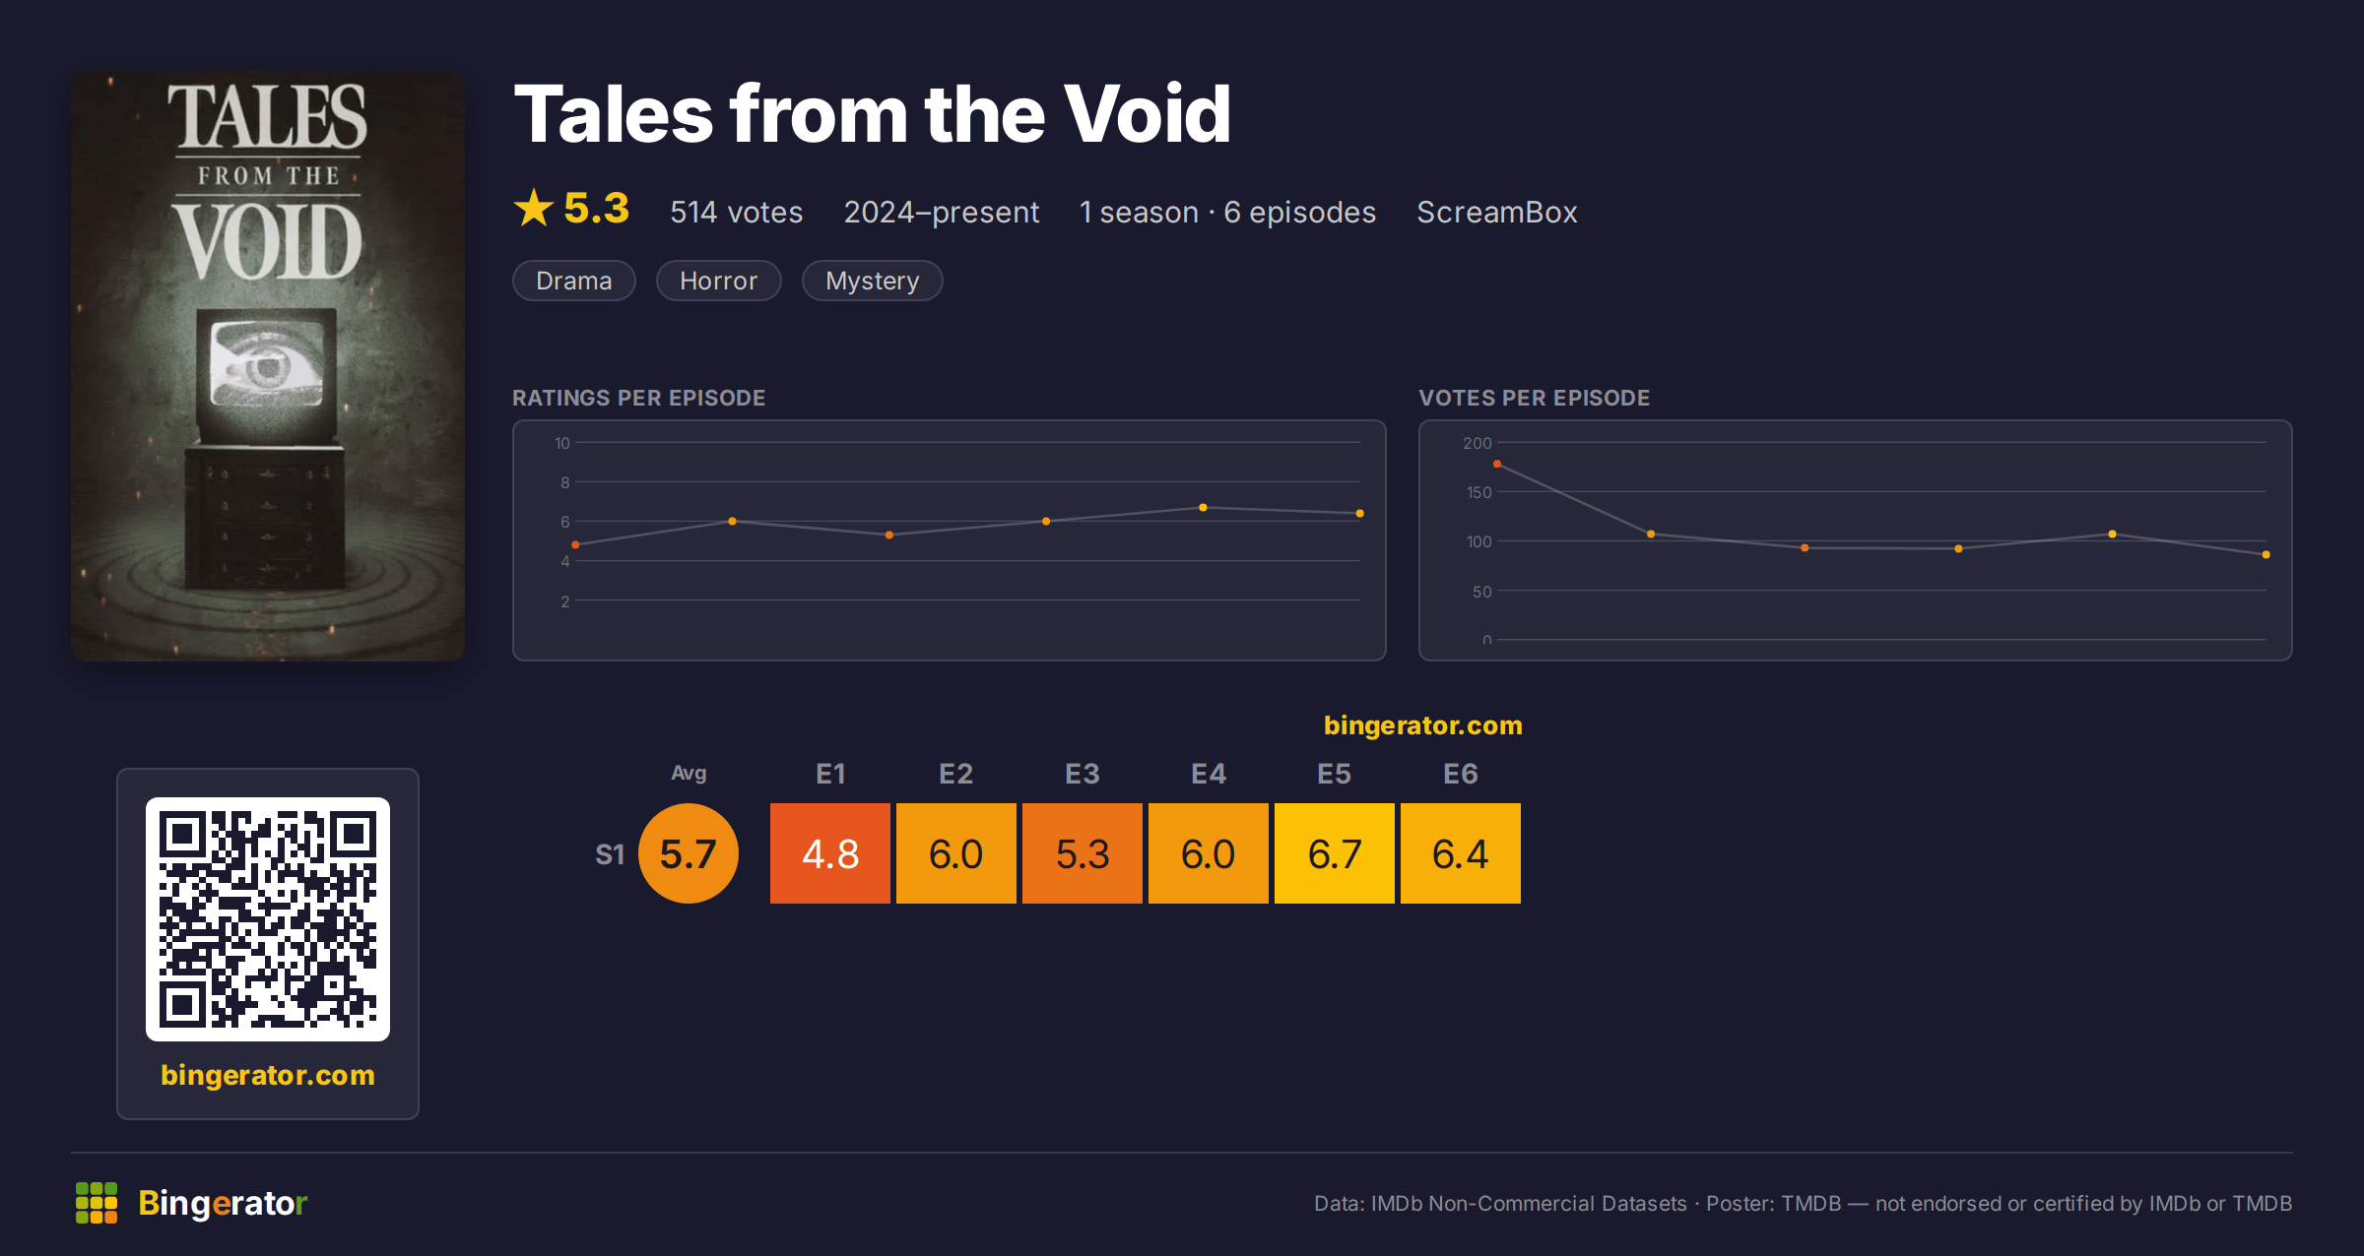This screenshot has height=1256, width=2364.
Task: Select the Mystery genre tag
Action: (x=873, y=281)
